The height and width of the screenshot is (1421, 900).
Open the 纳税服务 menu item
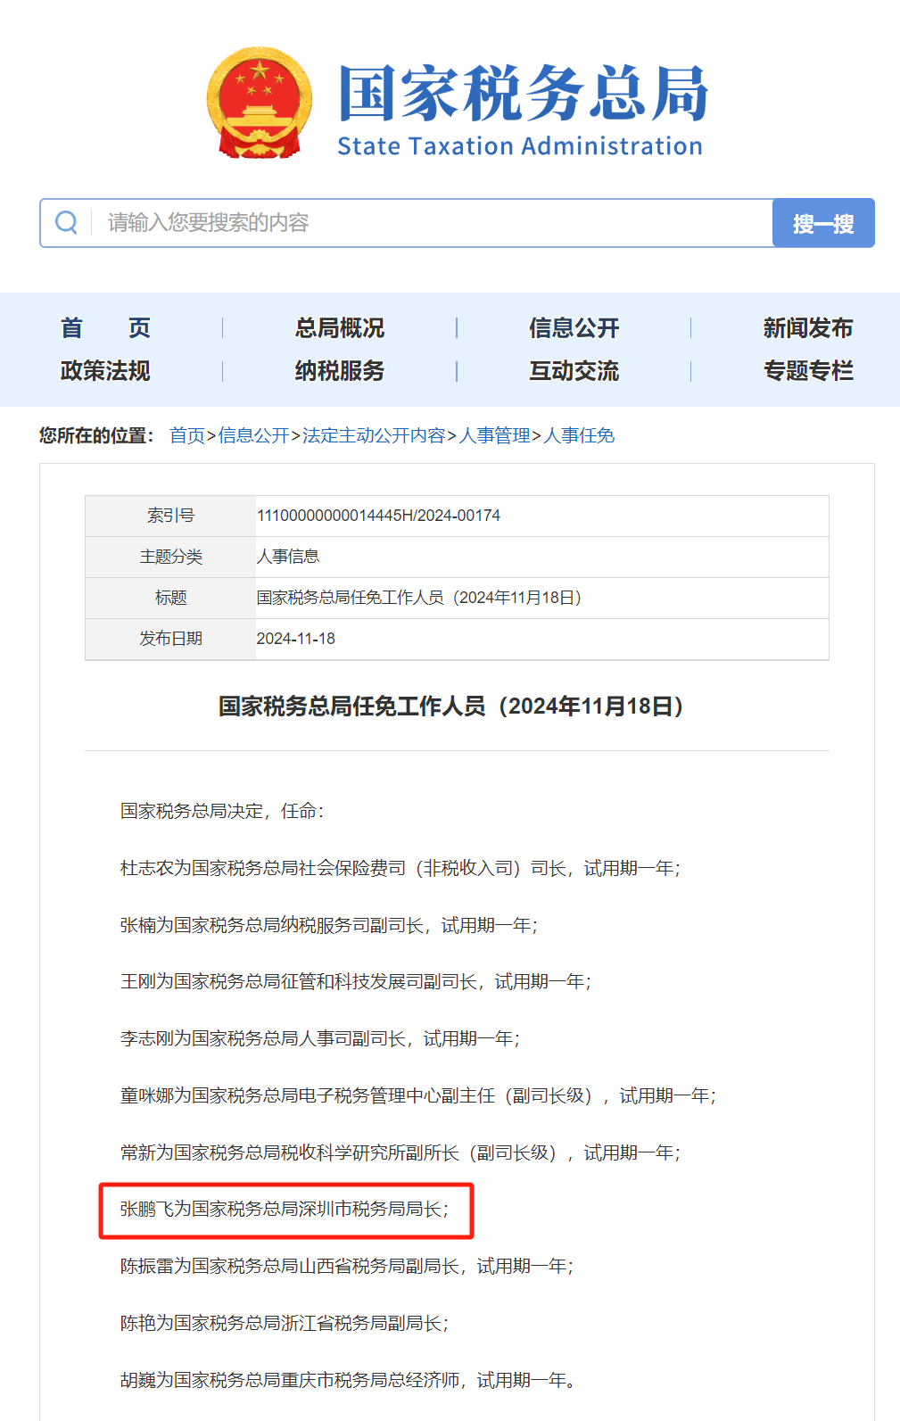pyautogui.click(x=340, y=371)
